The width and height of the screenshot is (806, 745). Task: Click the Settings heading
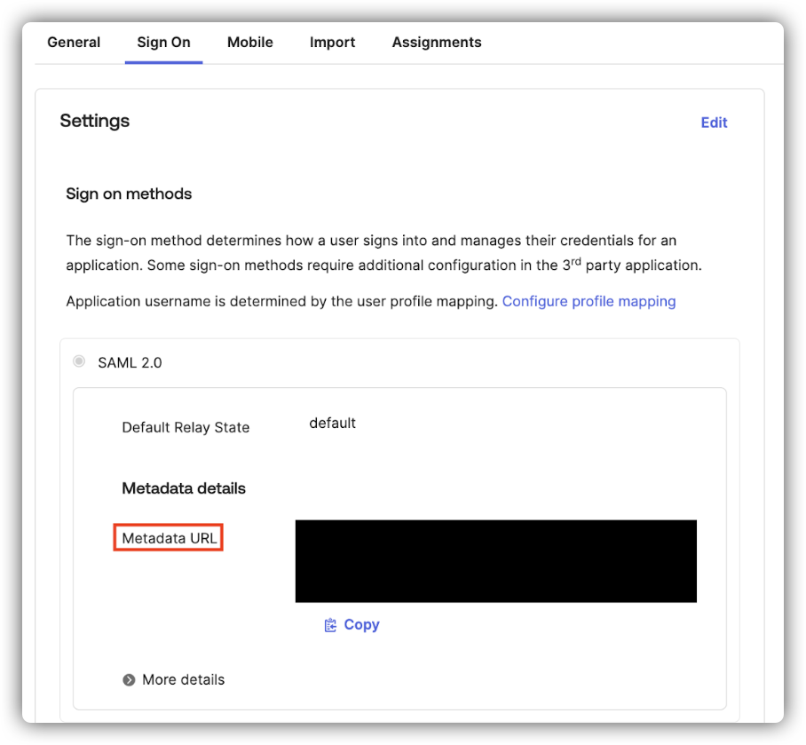tap(95, 121)
